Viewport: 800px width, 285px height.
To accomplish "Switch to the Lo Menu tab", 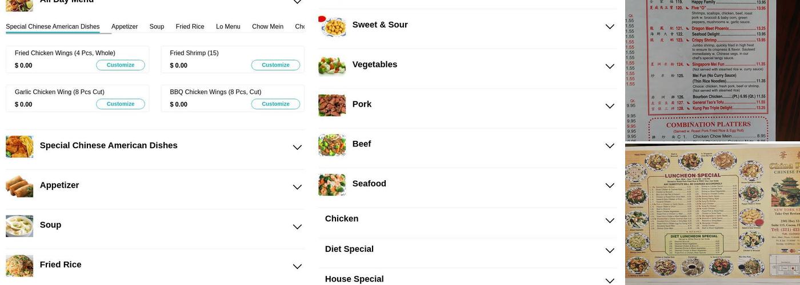I will (x=228, y=27).
